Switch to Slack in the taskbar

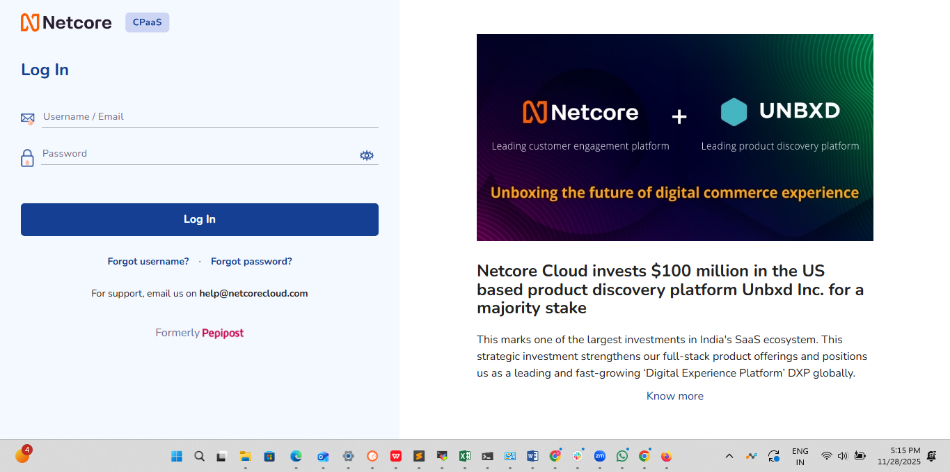pyautogui.click(x=578, y=456)
